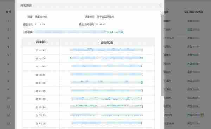
Task: Click the dialog's vertical scrollbar thumb
Action: [x=162, y=55]
